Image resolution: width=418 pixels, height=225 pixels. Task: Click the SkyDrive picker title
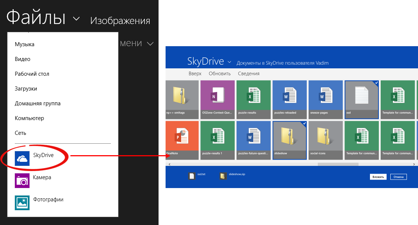click(205, 61)
